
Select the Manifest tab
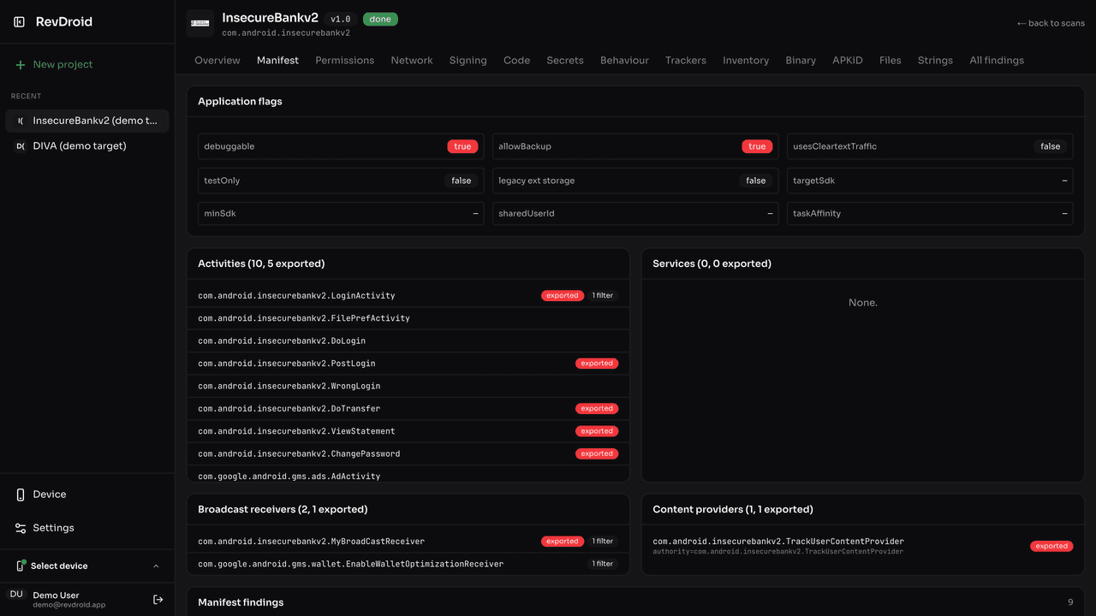tap(277, 61)
